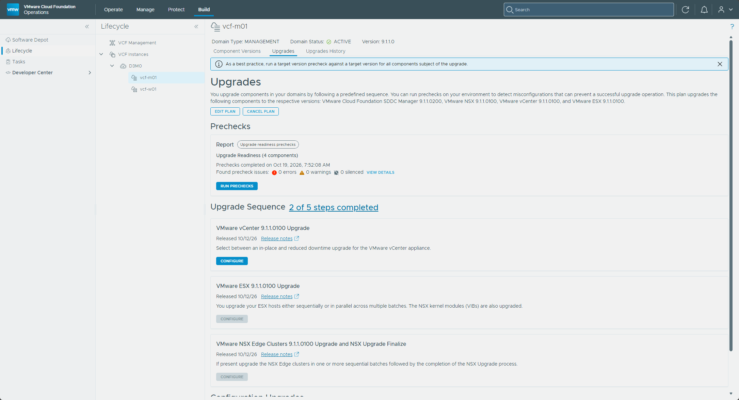Click the vcf-w01 domain icon

pos(134,89)
